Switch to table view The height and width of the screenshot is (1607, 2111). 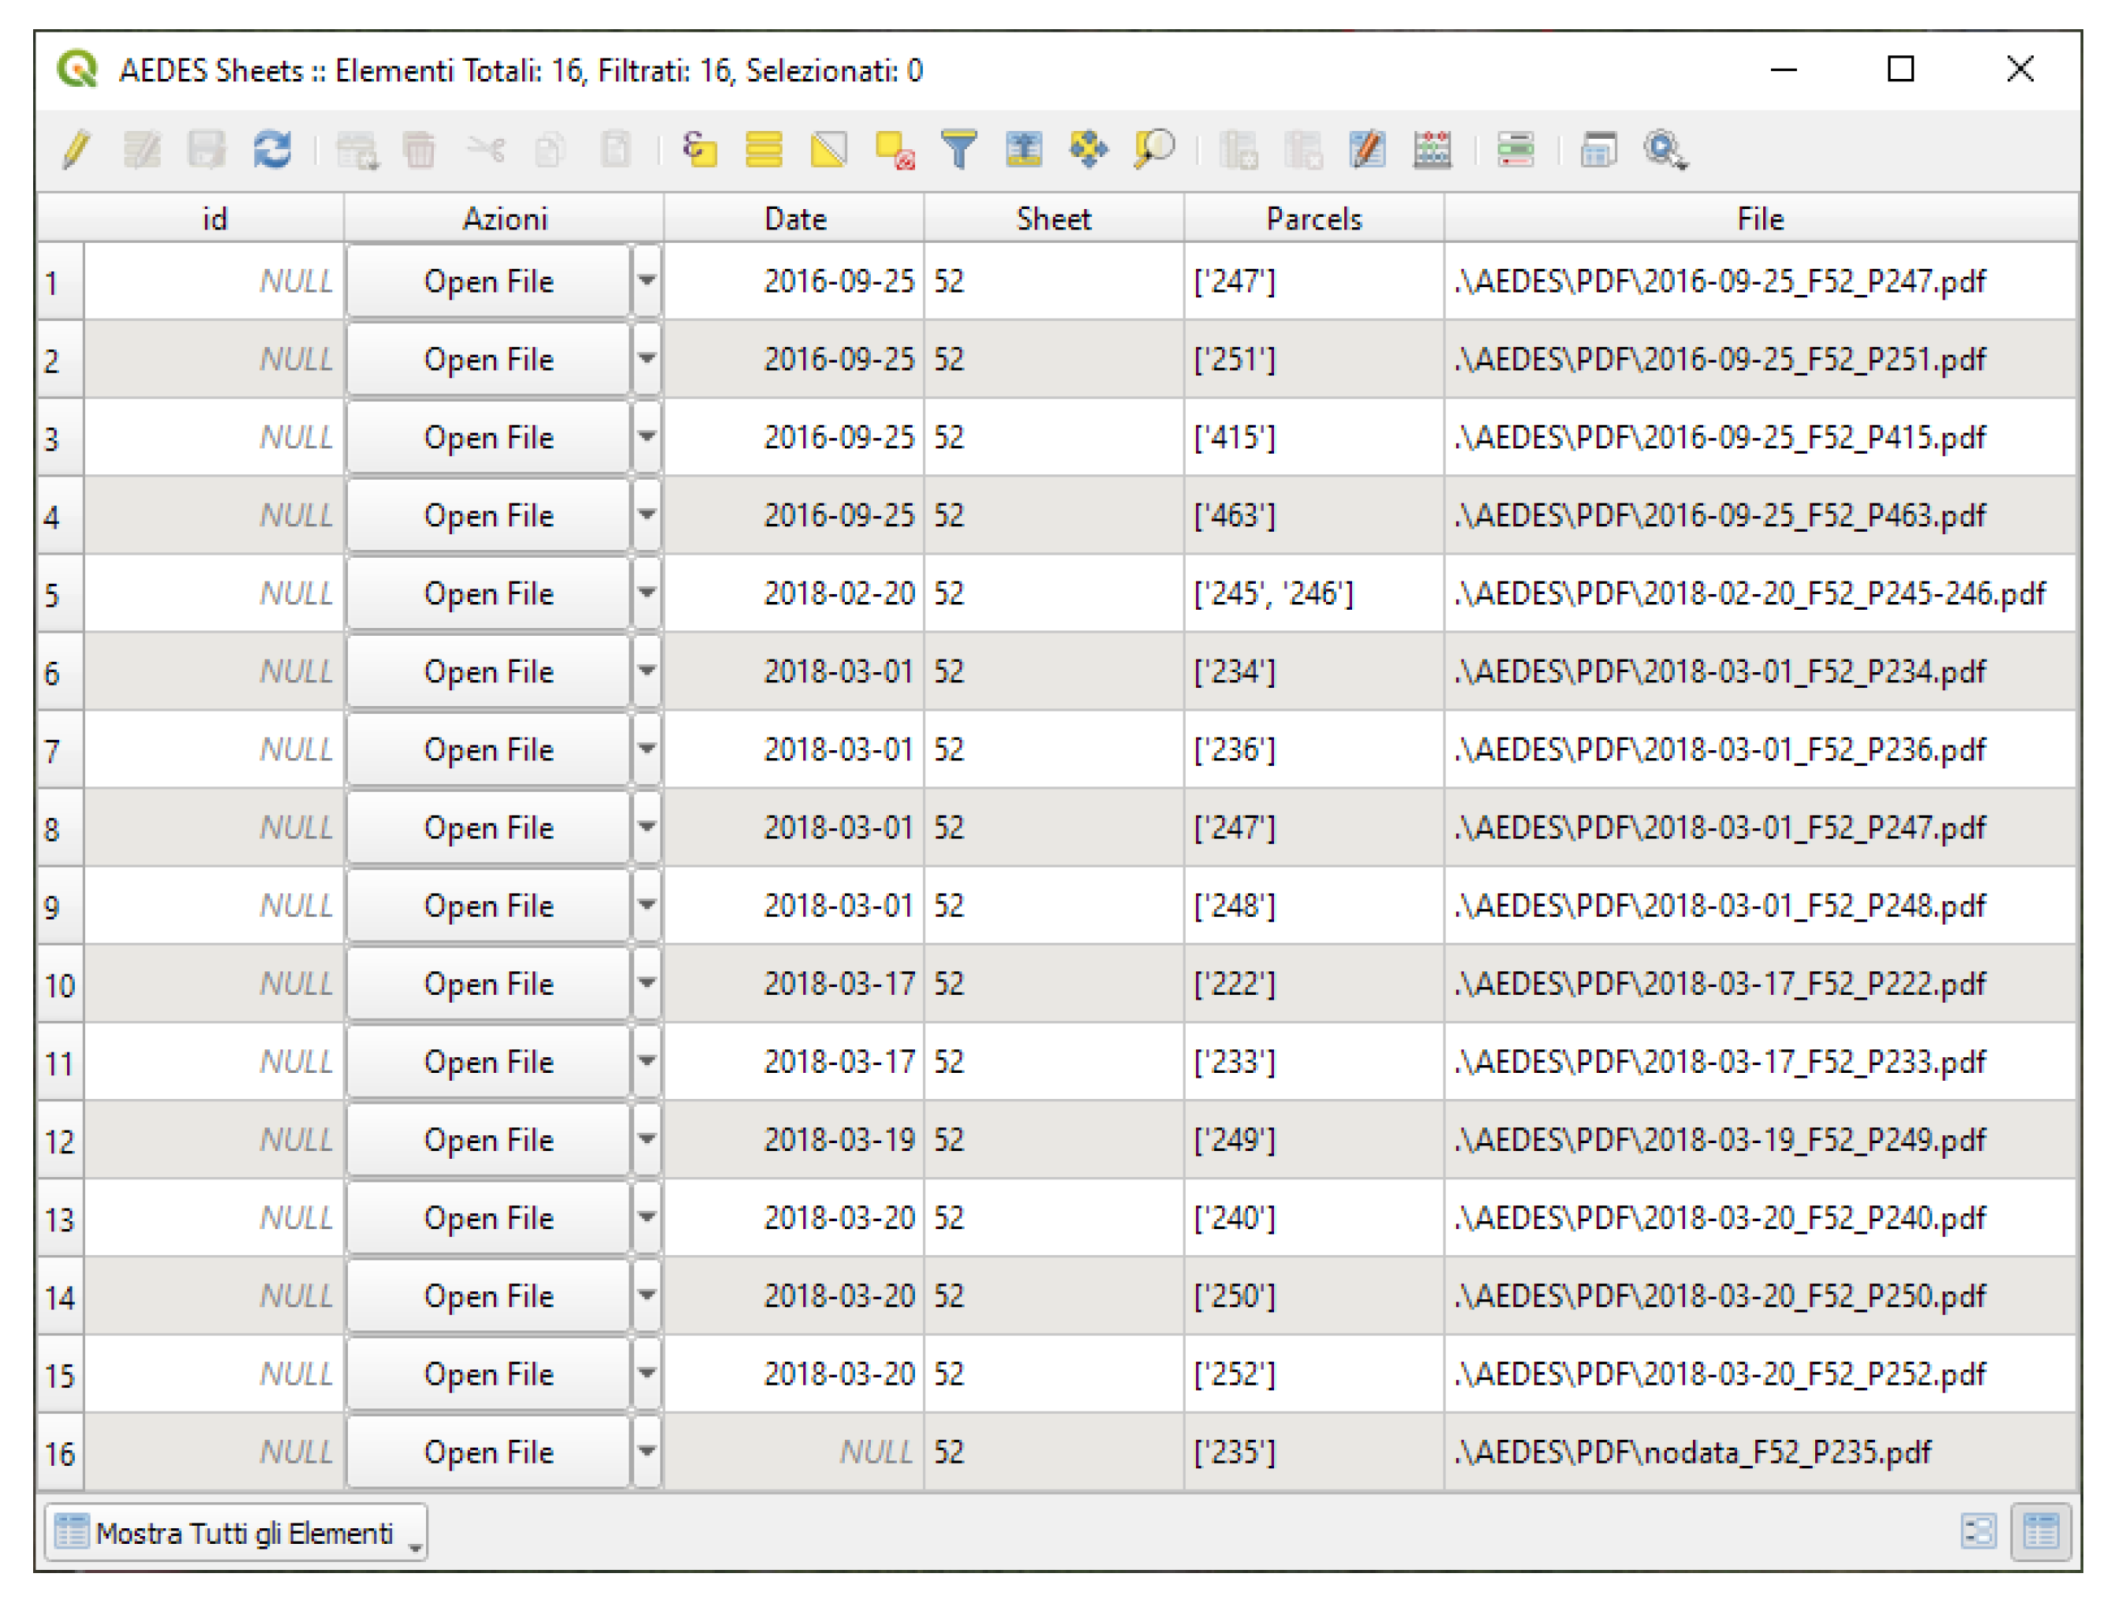click(x=2039, y=1531)
